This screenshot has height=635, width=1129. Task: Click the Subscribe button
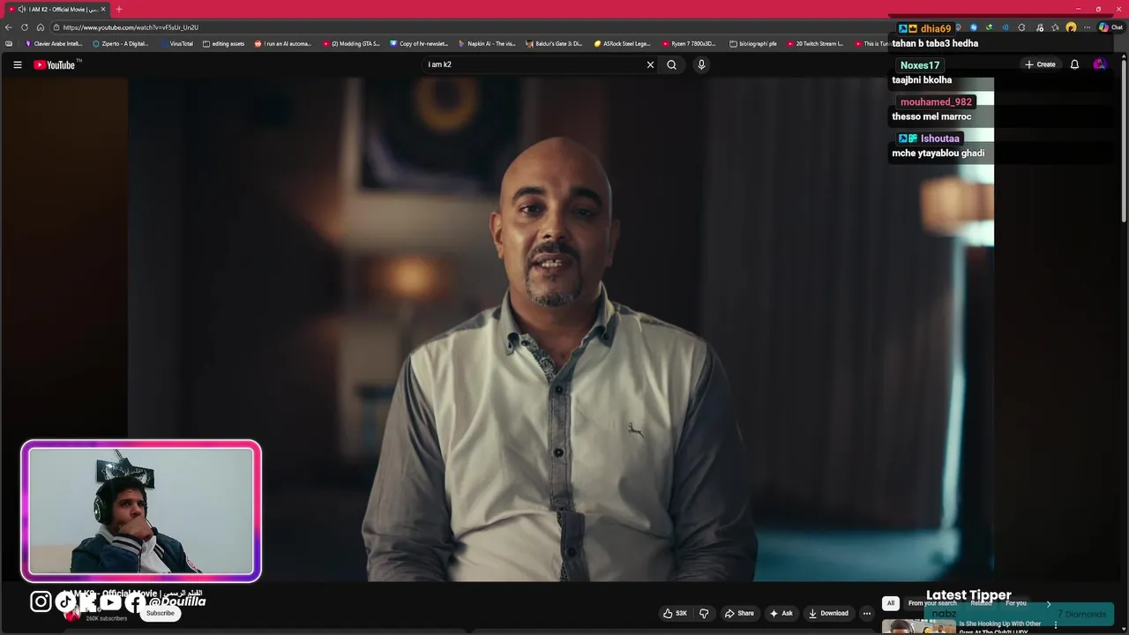[161, 613]
